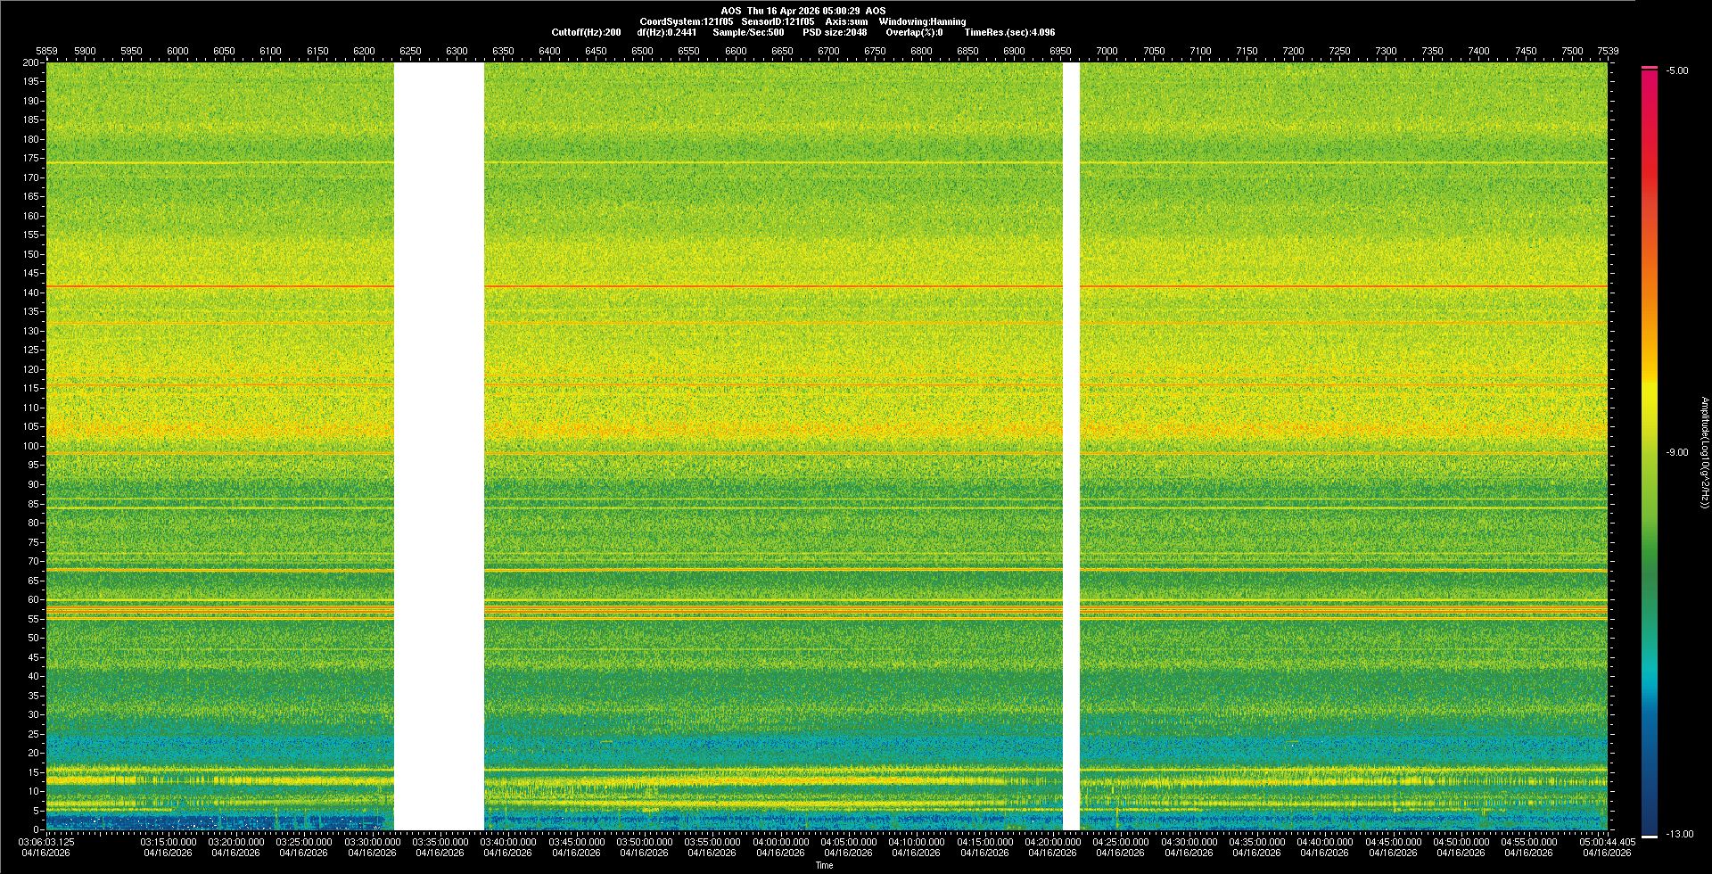Screen dimensions: 1712x874
Task: Click the -13.00 label at colorbar bottom
Action: [1679, 834]
